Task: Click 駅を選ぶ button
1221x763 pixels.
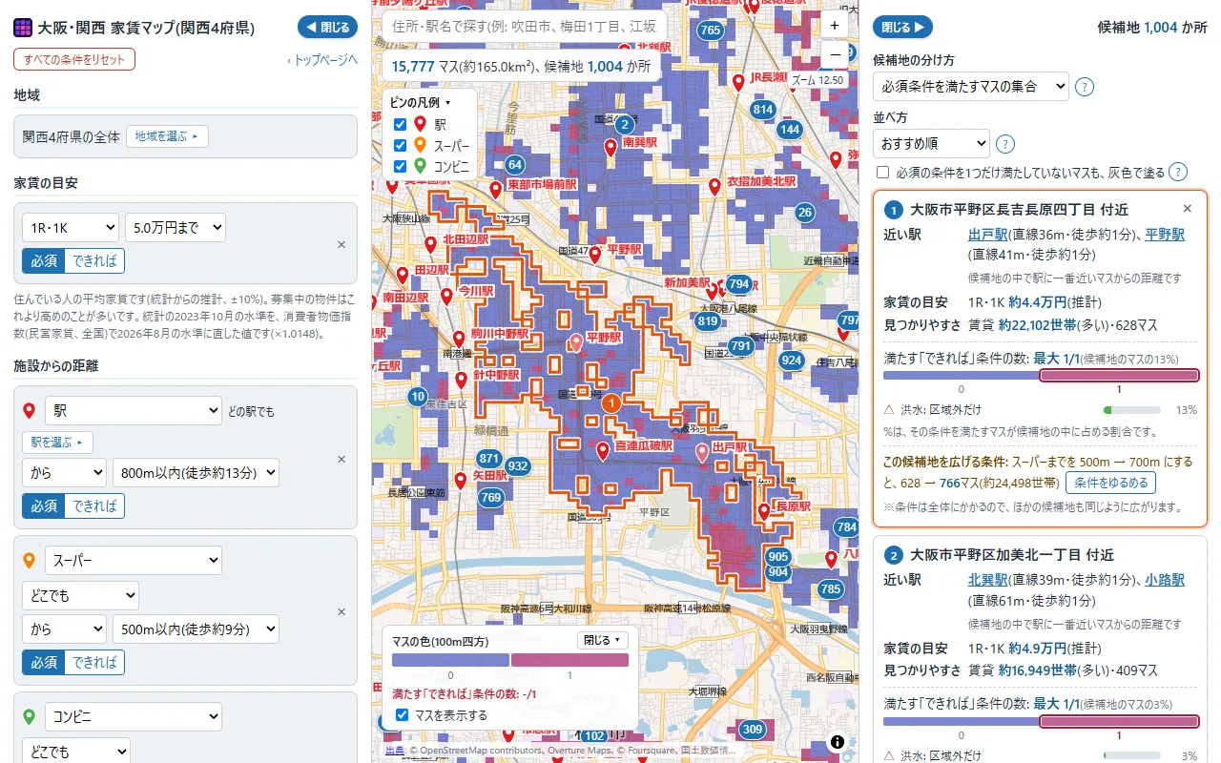Action: point(58,443)
